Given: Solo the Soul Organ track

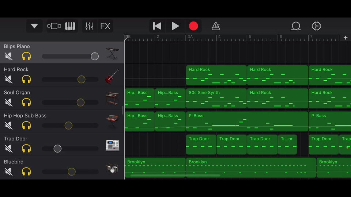Looking at the screenshot, I should pos(26,102).
